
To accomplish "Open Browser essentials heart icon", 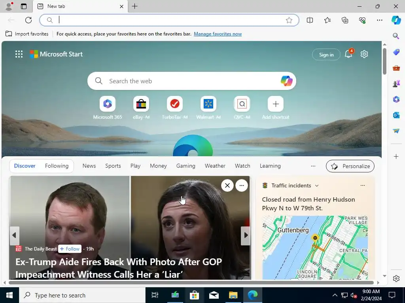I will pos(362,20).
